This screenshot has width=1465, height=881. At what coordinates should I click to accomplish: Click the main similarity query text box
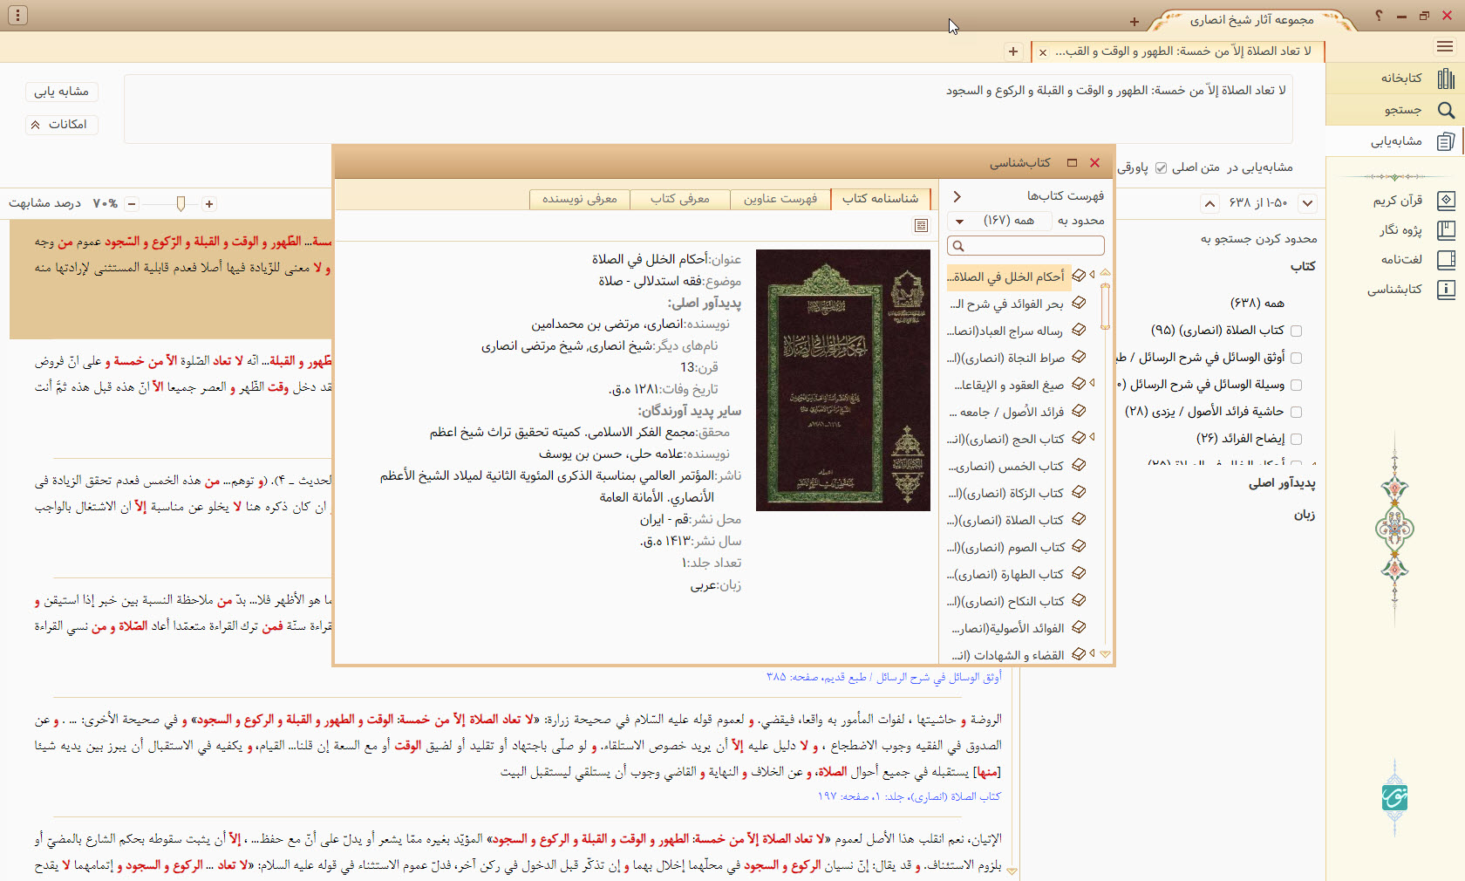708,109
